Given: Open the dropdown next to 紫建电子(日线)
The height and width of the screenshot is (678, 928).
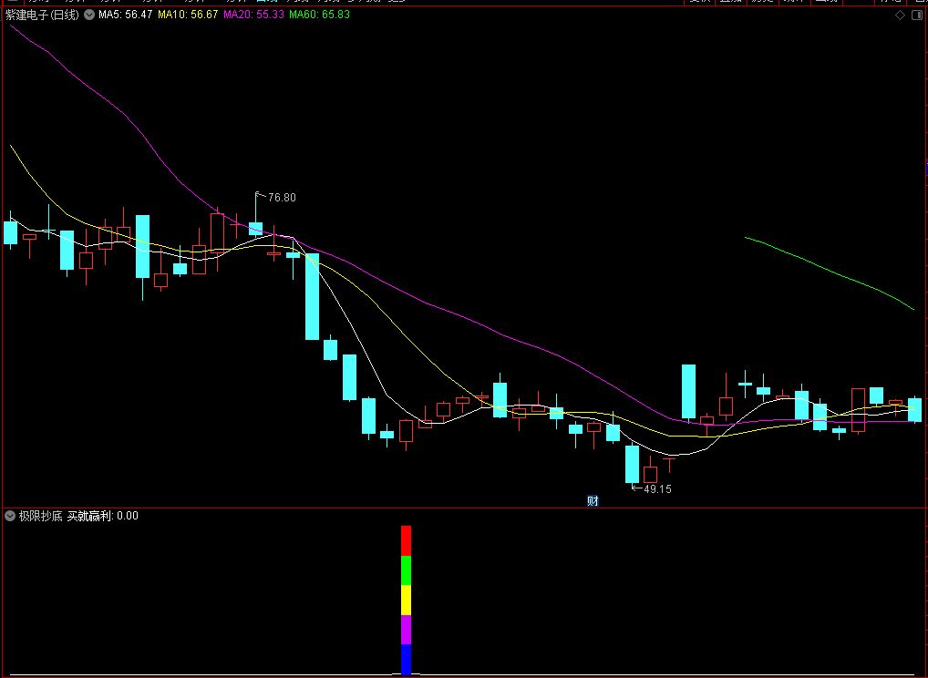Looking at the screenshot, I should click(89, 15).
